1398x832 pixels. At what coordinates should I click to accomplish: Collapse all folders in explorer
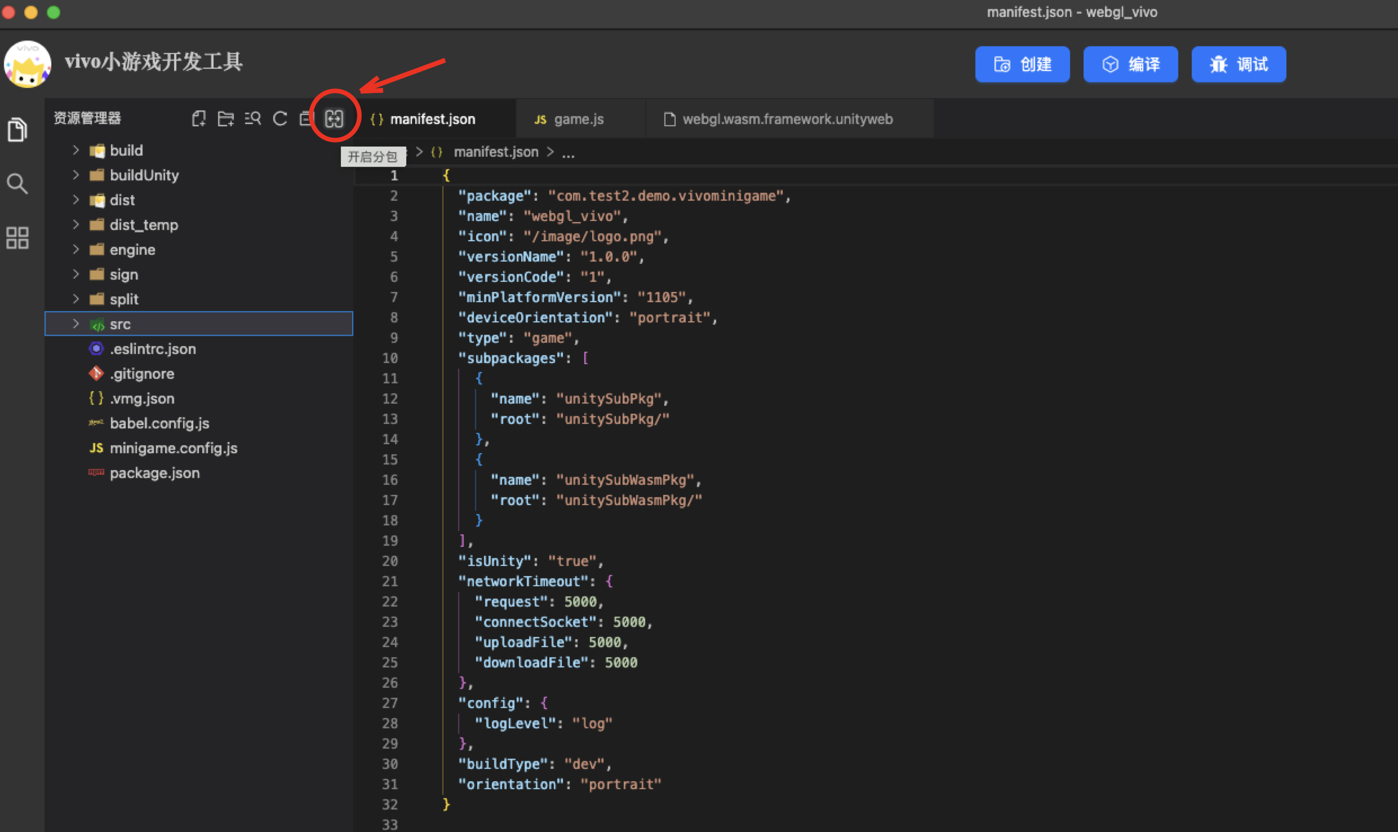(x=305, y=118)
